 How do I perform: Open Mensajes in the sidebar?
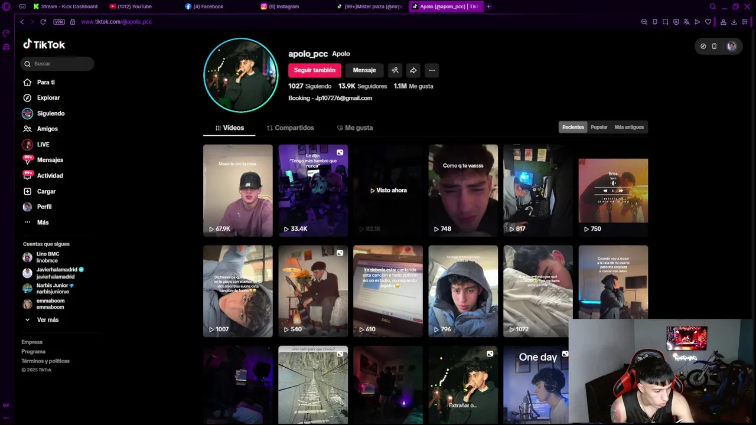point(43,160)
